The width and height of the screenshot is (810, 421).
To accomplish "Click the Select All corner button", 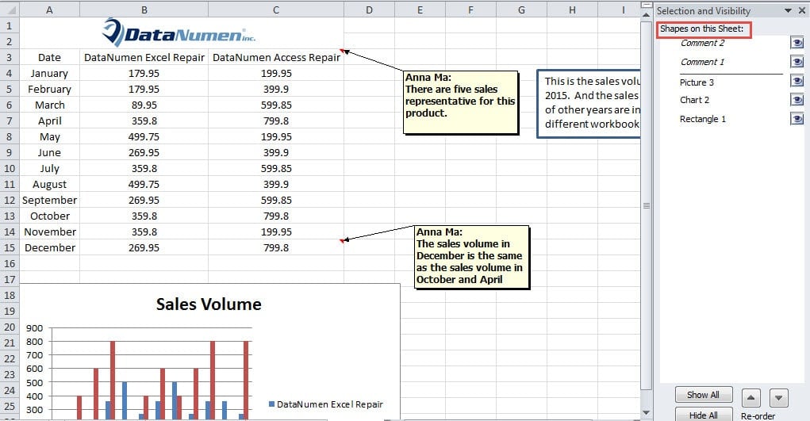I will pyautogui.click(x=10, y=10).
